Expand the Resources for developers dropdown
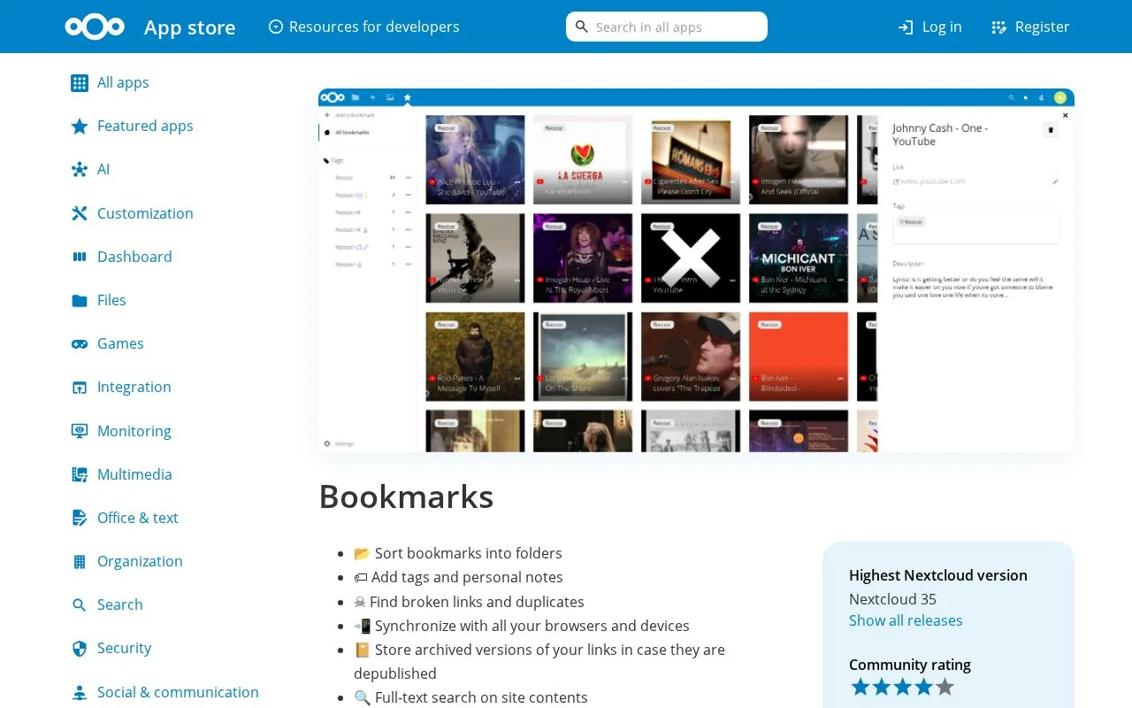Image resolution: width=1132 pixels, height=708 pixels. tap(363, 27)
